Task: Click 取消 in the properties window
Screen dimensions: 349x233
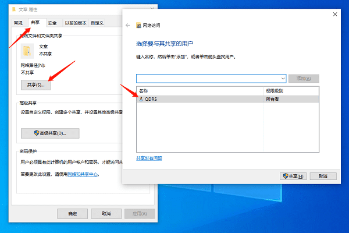Action: (x=106, y=214)
